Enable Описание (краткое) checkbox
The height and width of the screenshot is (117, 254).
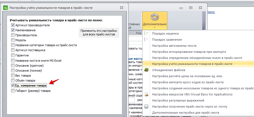13,66
